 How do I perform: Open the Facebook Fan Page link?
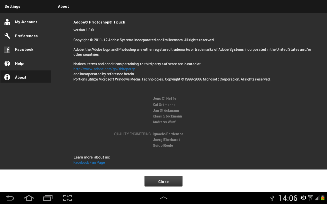pos(89,162)
